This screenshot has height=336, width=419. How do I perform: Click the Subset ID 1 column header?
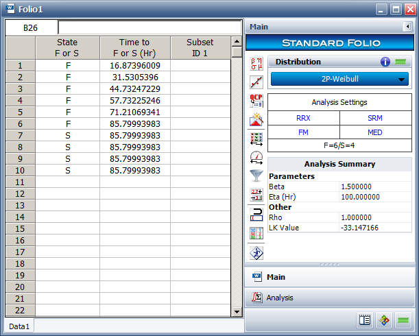click(x=200, y=47)
